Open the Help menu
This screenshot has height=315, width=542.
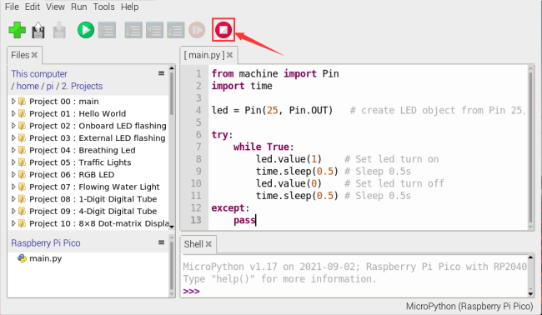[129, 7]
